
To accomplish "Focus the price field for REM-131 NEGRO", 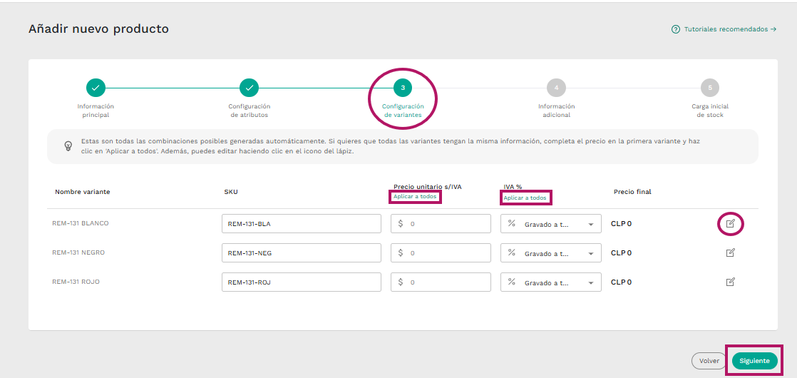I will (441, 253).
